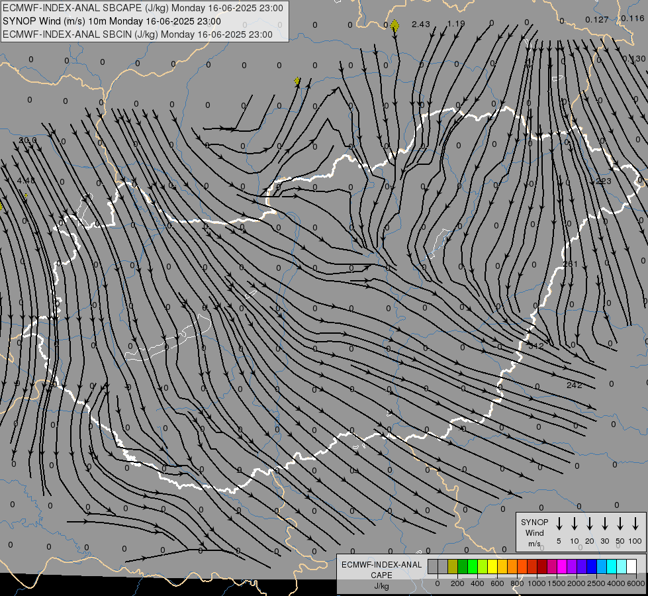This screenshot has width=648, height=596.
Task: Click the 4000 tick label on CAPE scale
Action: 616,583
